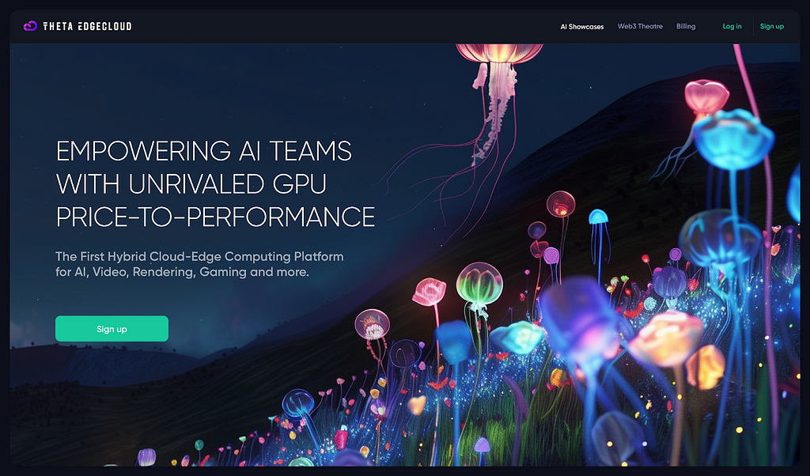
Task: Click the small cyan jellyfish mid-hillside
Action: tap(598, 217)
